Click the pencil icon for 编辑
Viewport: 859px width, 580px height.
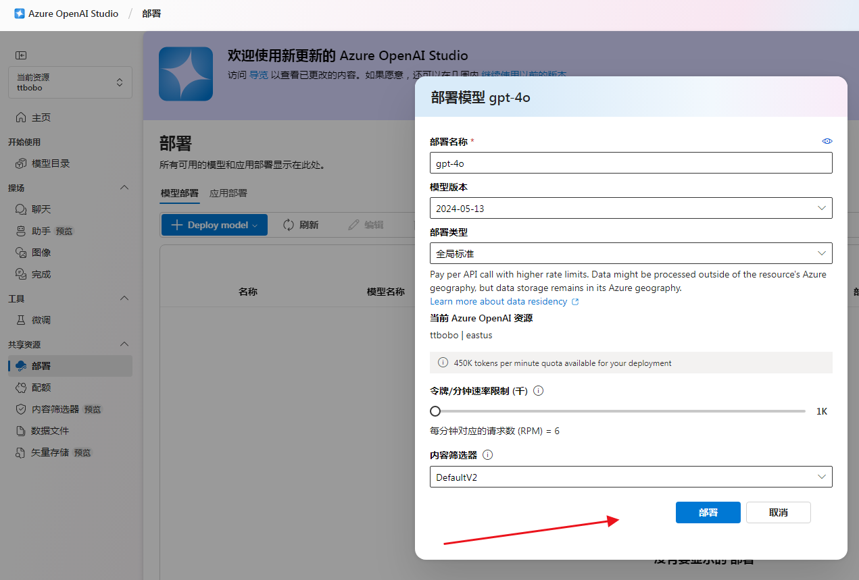[x=353, y=225]
